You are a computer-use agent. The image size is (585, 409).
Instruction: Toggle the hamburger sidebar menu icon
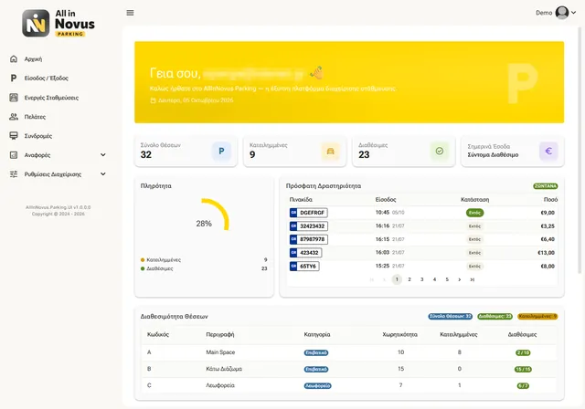[x=130, y=13]
